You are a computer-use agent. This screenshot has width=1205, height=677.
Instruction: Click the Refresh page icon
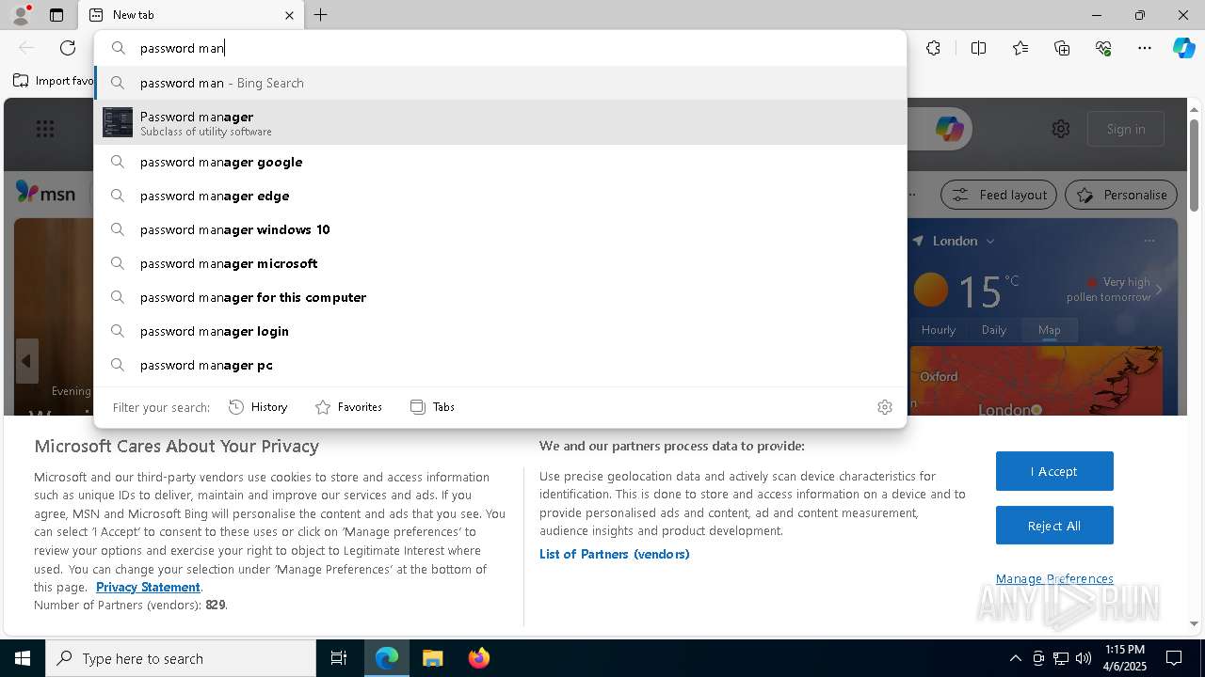pos(68,48)
